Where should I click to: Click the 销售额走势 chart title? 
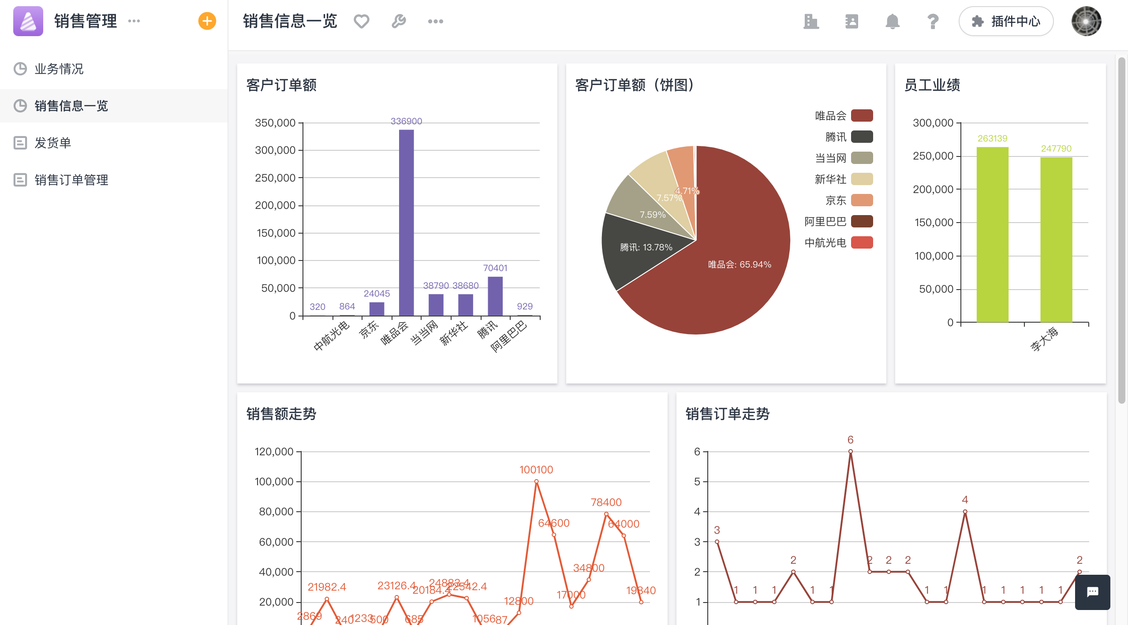tap(281, 414)
